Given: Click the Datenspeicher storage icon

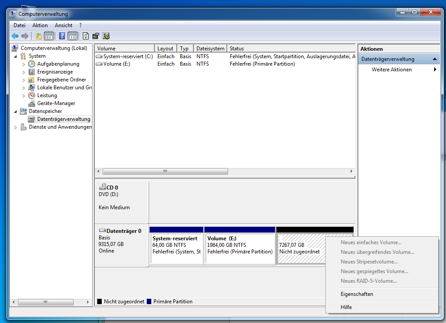Looking at the screenshot, I should tap(23, 111).
